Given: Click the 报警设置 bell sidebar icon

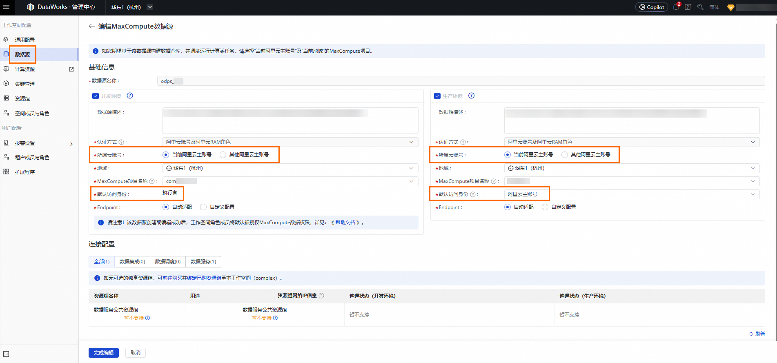Looking at the screenshot, I should [6, 143].
